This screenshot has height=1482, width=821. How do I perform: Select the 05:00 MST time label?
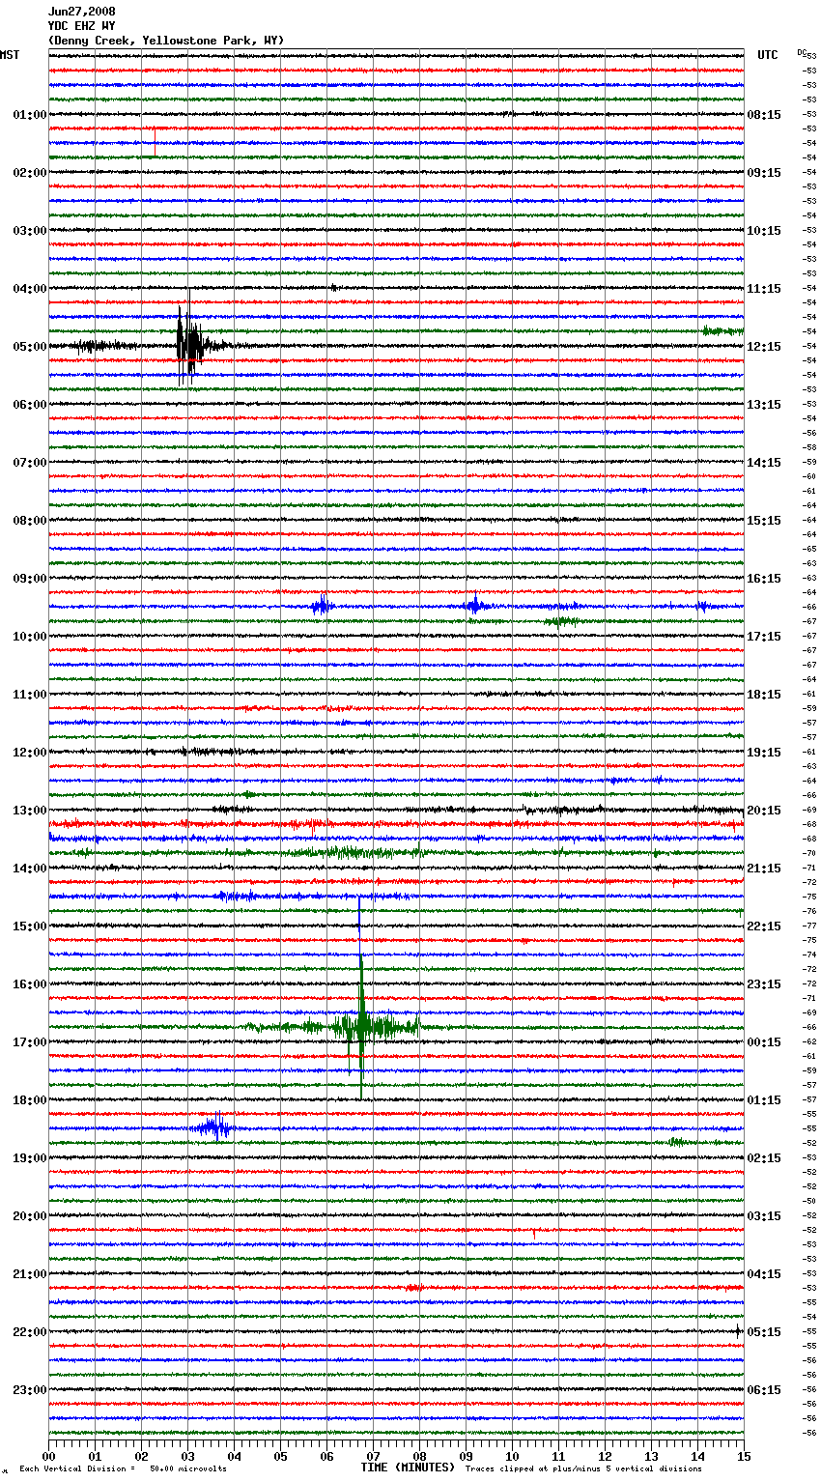click(30, 347)
